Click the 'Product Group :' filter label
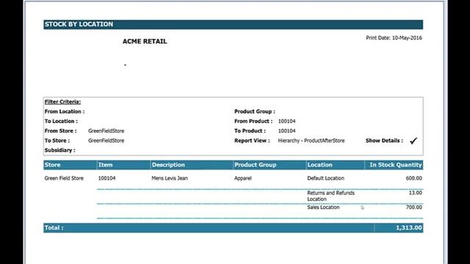The height and width of the screenshot is (264, 470). 255,111
